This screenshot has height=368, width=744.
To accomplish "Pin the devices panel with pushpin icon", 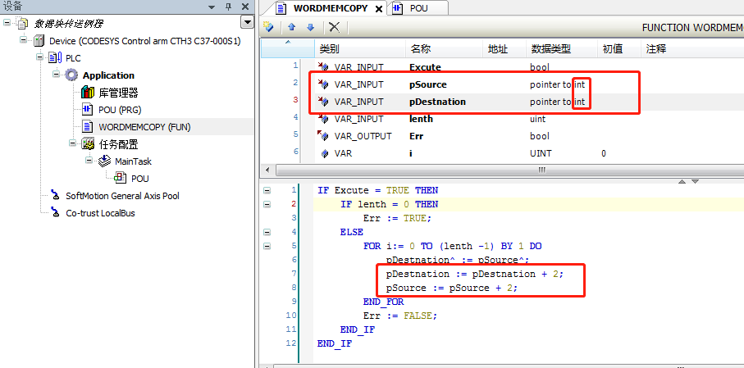I will coord(228,7).
